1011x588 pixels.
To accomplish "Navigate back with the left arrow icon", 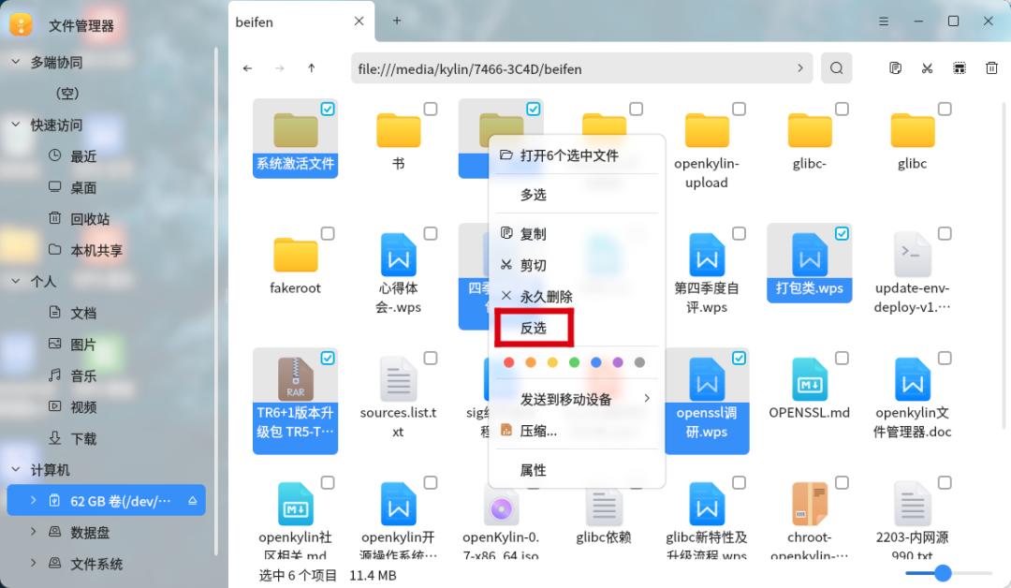I will 247,68.
